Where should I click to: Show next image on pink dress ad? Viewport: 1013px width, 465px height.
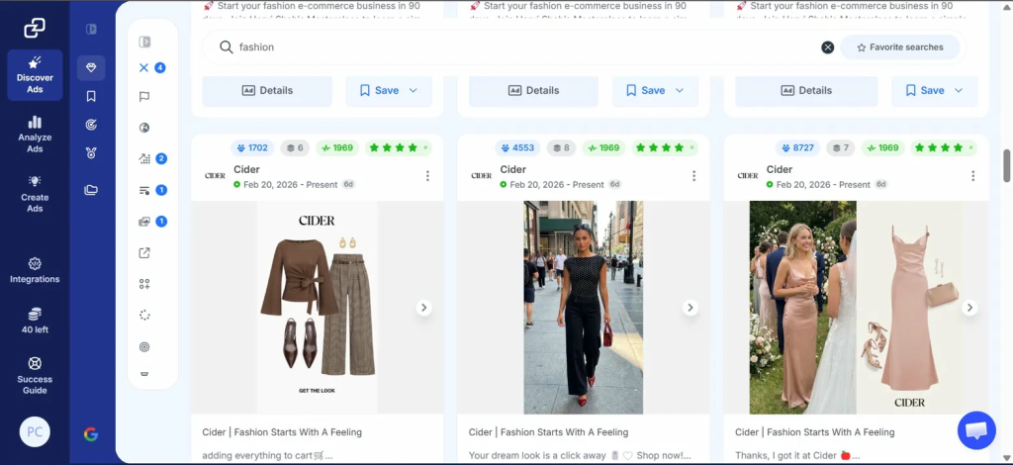coord(969,308)
